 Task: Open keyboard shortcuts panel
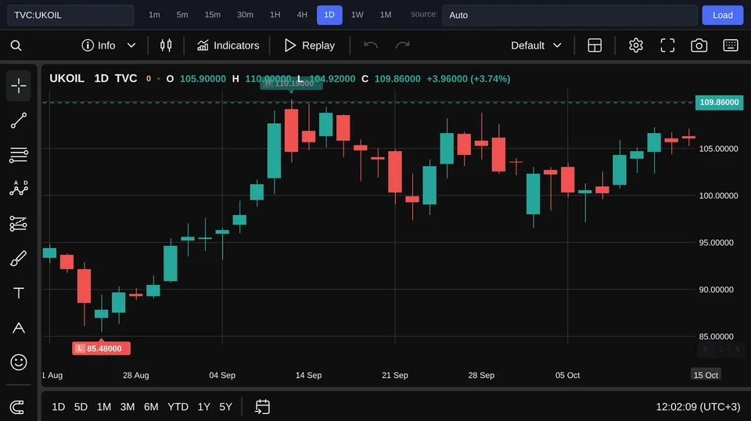731,45
